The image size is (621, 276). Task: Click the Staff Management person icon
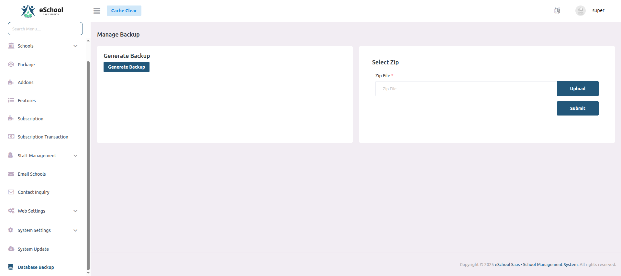pos(11,155)
